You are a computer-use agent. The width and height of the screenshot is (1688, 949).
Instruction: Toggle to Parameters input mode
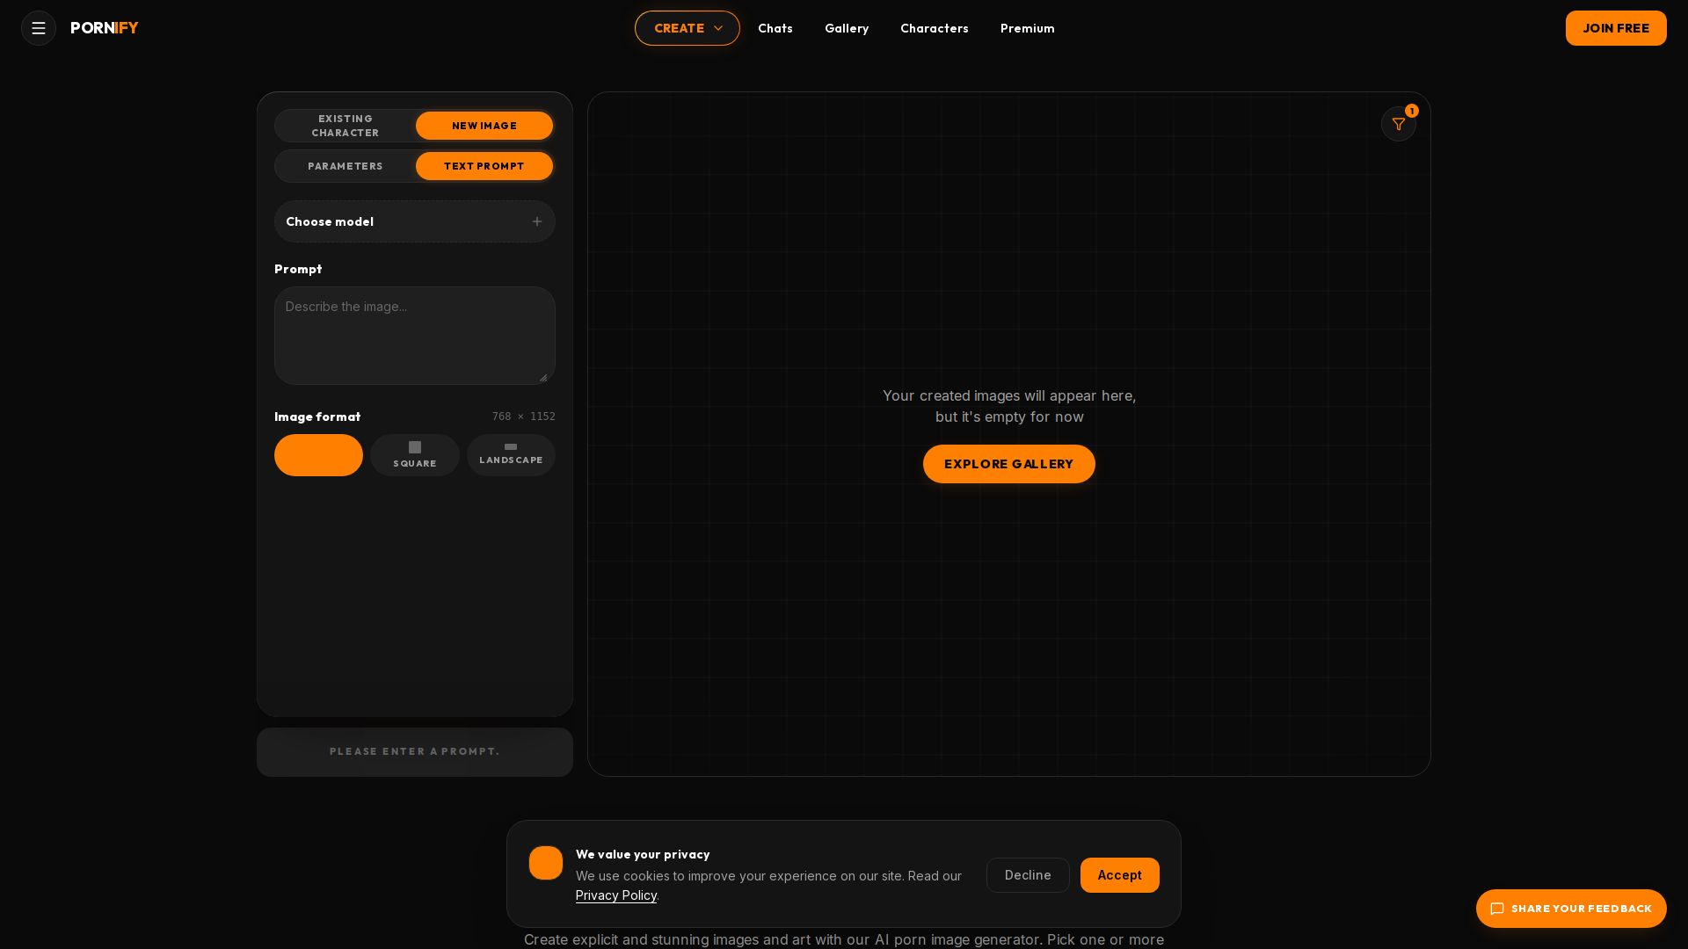(346, 166)
